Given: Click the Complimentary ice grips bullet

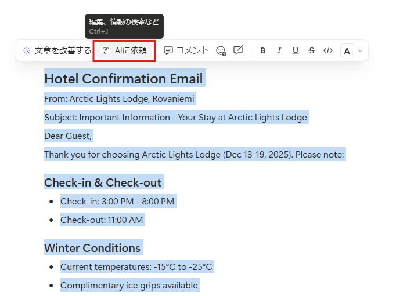Looking at the screenshot, I should click(129, 286).
